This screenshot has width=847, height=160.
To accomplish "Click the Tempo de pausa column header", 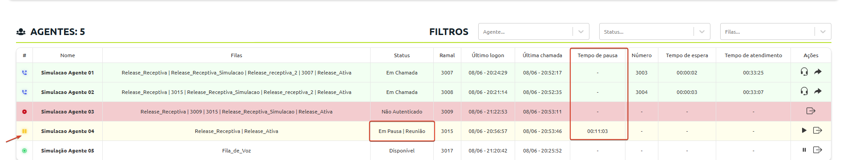I will coord(597,55).
